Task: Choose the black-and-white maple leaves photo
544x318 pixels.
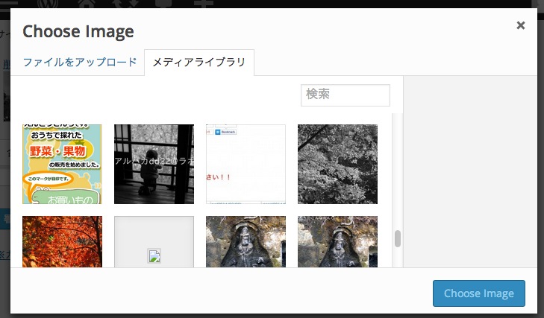Action: (337, 164)
